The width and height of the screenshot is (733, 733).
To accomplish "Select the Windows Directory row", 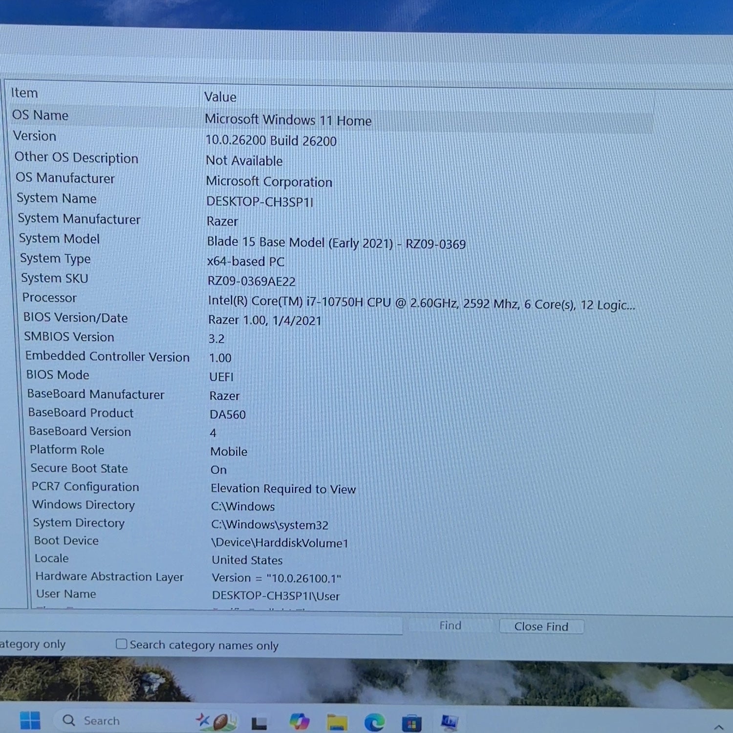I will (x=83, y=505).
